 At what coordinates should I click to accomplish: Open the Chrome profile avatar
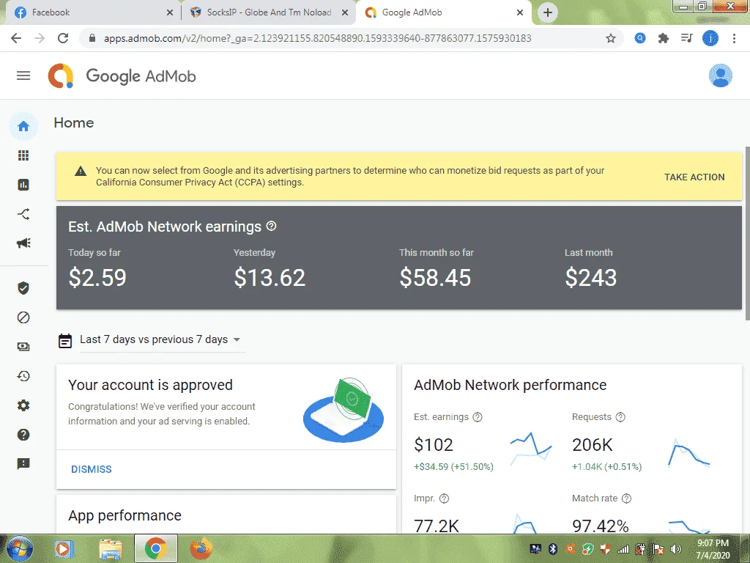click(x=710, y=38)
